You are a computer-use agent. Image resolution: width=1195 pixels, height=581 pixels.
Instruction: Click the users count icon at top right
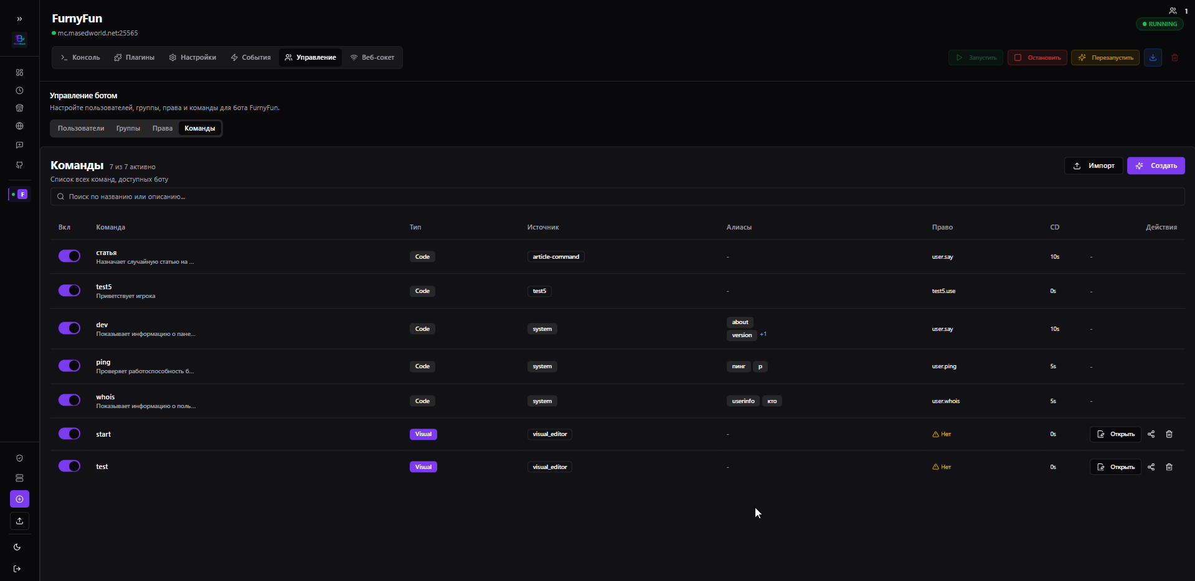pos(1173,11)
